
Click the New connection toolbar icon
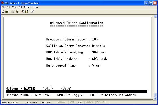(x=3, y=11)
